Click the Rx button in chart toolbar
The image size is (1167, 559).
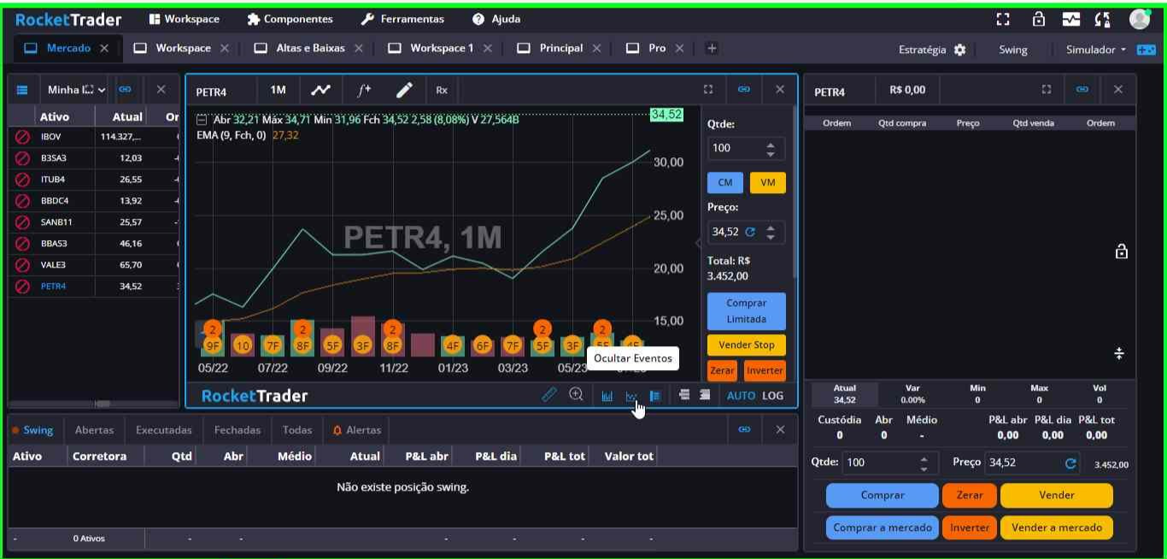point(442,91)
